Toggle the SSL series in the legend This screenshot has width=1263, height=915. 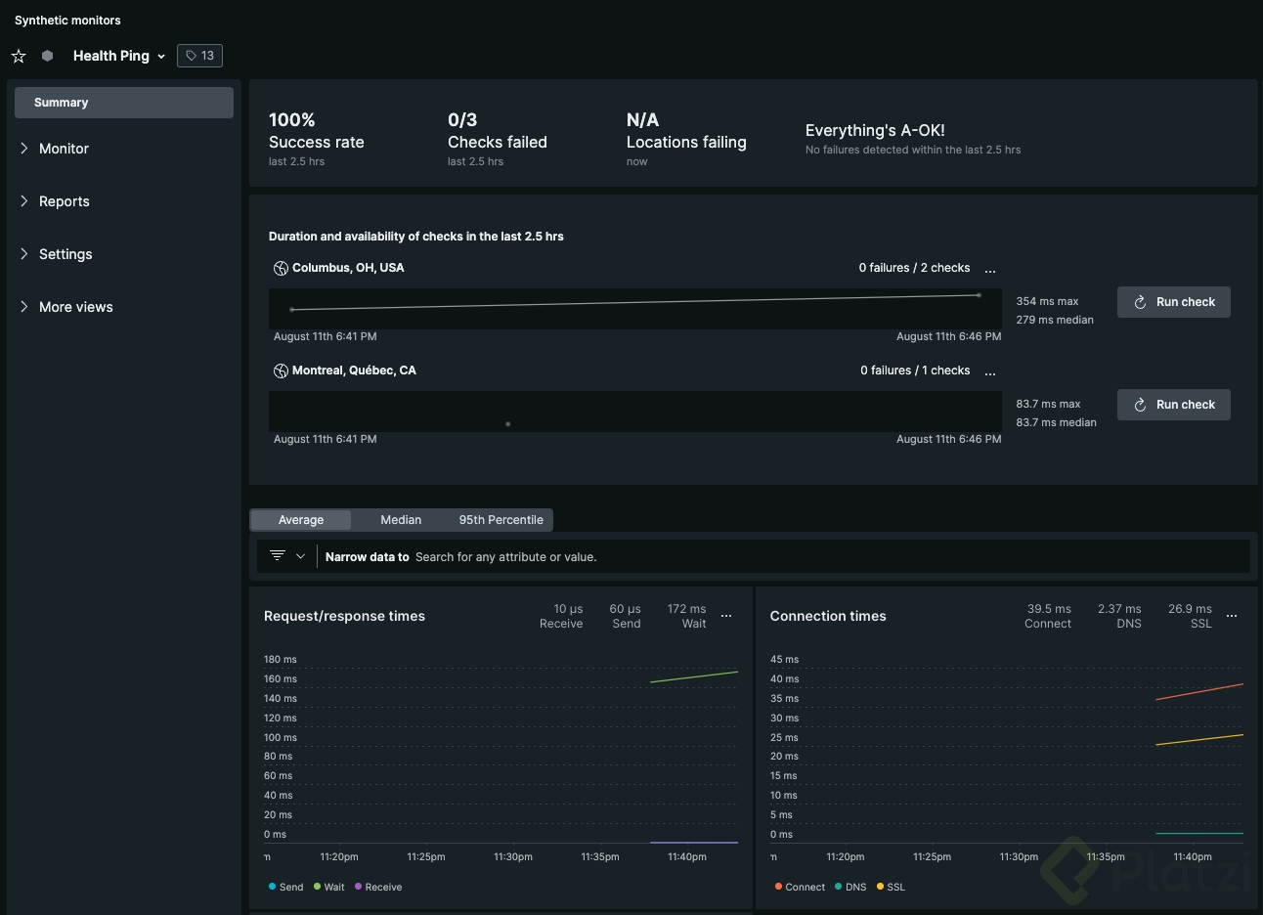click(x=891, y=888)
